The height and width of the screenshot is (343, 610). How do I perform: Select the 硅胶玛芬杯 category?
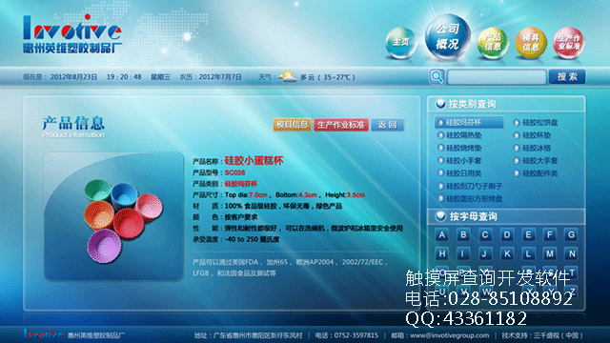coord(469,123)
